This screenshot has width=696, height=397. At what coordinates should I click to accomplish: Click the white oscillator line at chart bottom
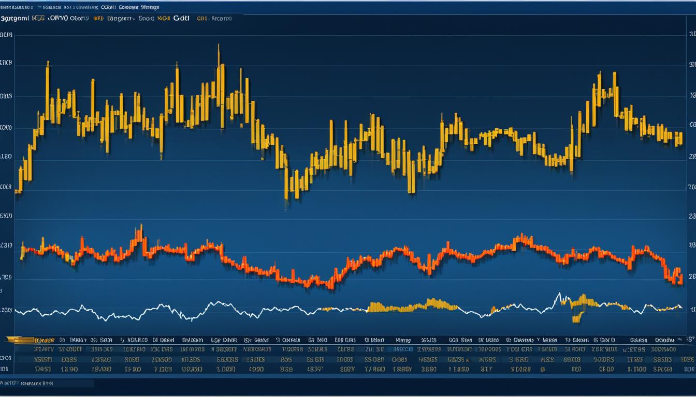(348, 308)
